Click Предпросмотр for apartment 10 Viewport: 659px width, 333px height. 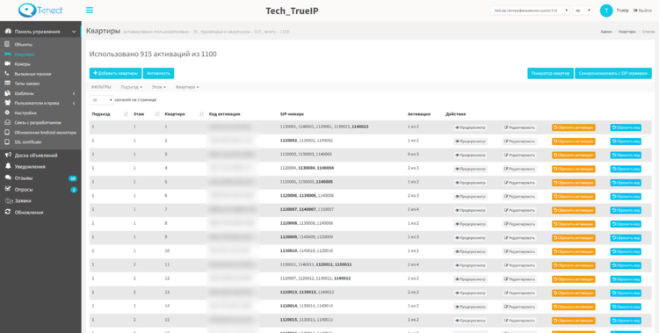coord(470,251)
